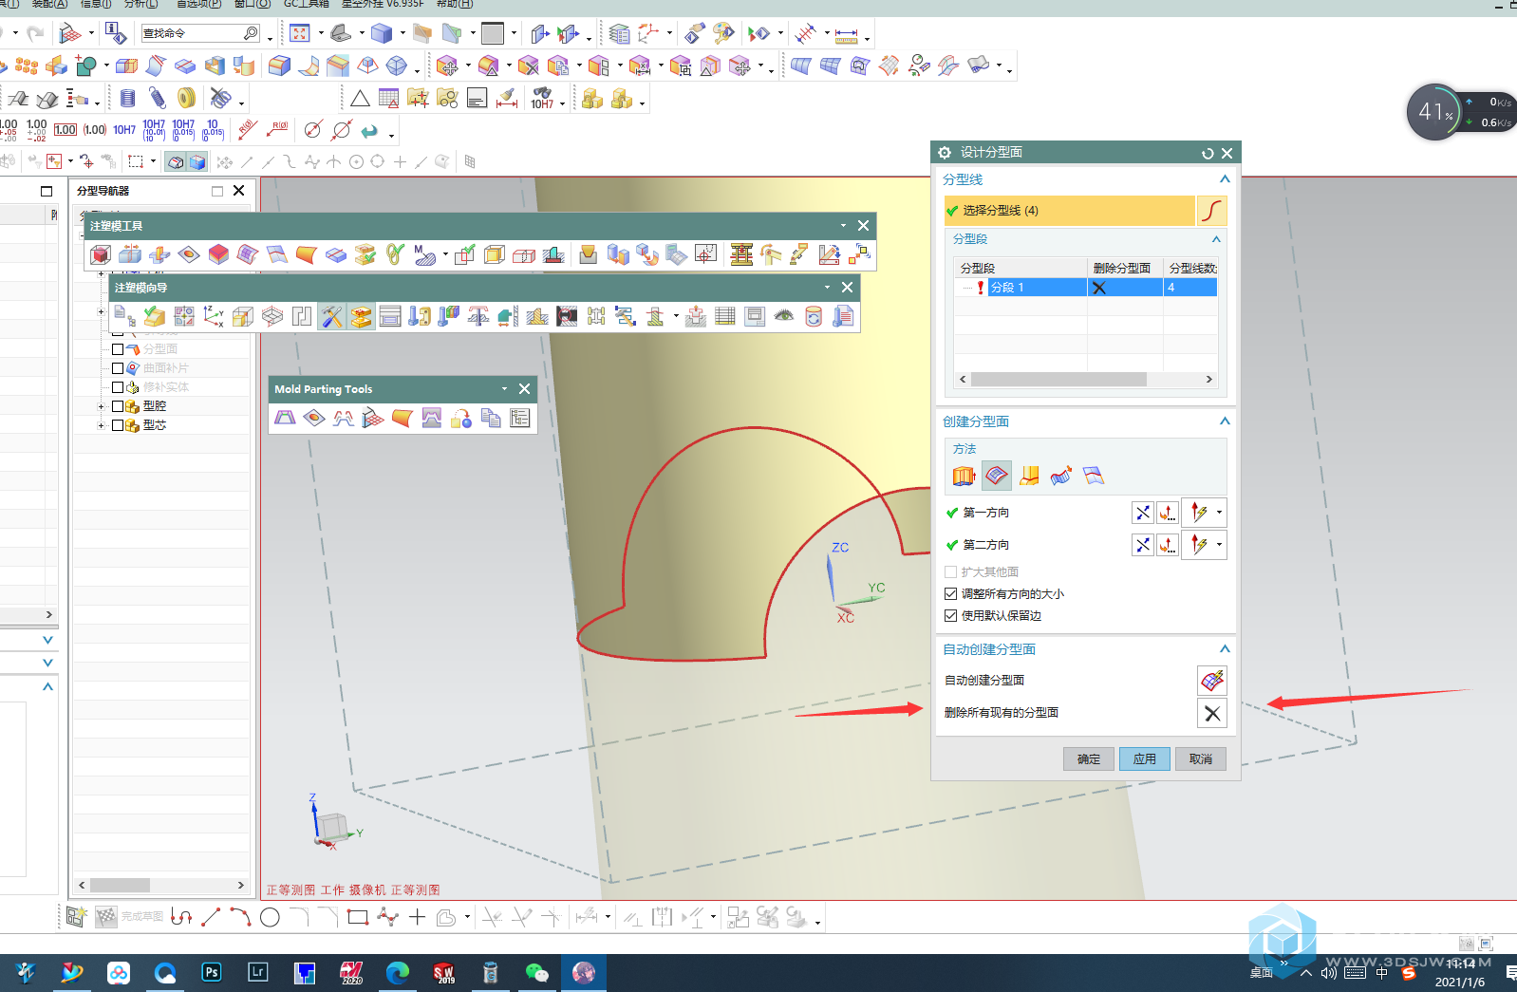Click the first method icon under 方法
The height and width of the screenshot is (992, 1517).
coord(964,476)
